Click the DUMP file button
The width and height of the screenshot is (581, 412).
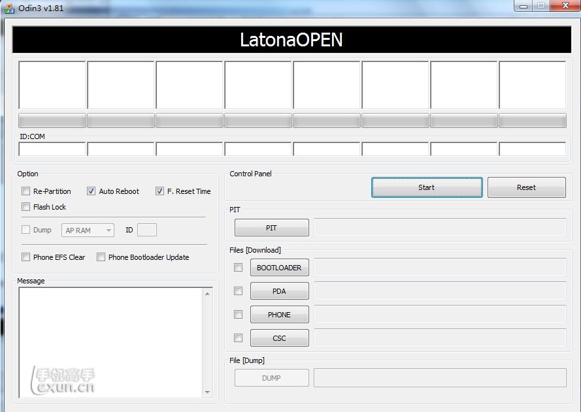(272, 377)
